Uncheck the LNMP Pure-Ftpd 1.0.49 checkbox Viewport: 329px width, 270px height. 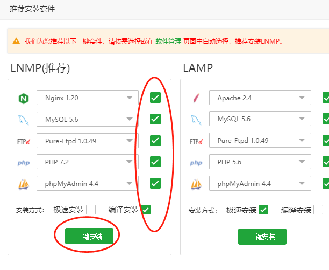(155, 141)
